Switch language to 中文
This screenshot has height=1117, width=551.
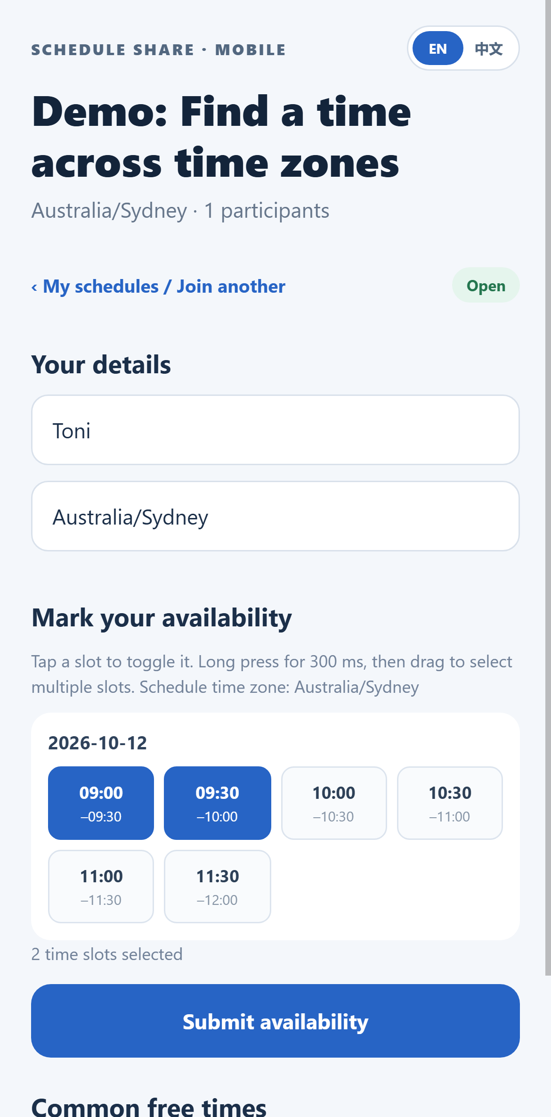point(489,48)
